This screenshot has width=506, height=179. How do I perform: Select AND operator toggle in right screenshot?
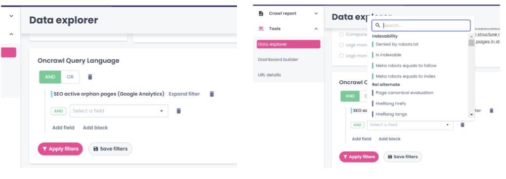[x=350, y=96]
